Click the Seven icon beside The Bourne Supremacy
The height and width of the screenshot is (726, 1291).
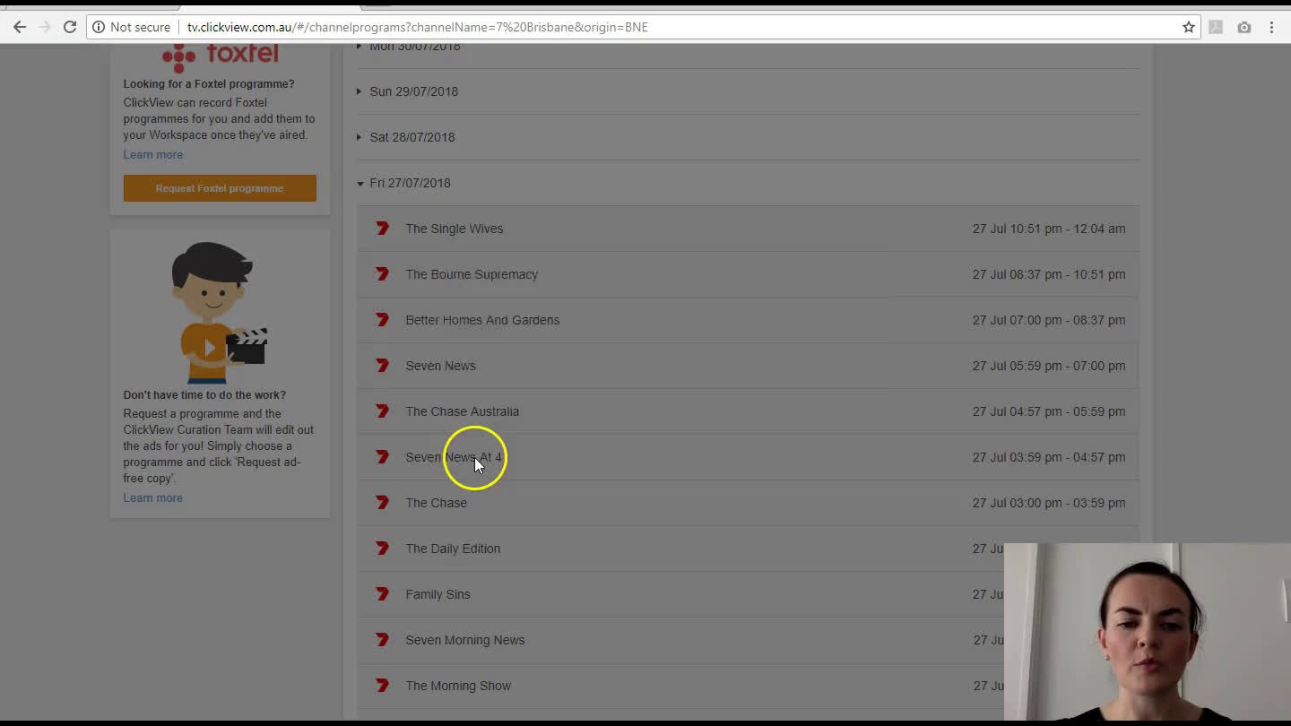pos(382,274)
